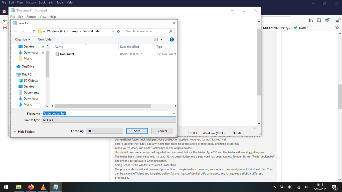This screenshot has height=192, width=342.
Task: Open Save as type dropdown
Action: (109, 120)
